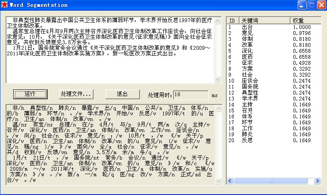Screen dimensions: 327x195
Task: Select keyword row 体制
Action: point(274,39)
